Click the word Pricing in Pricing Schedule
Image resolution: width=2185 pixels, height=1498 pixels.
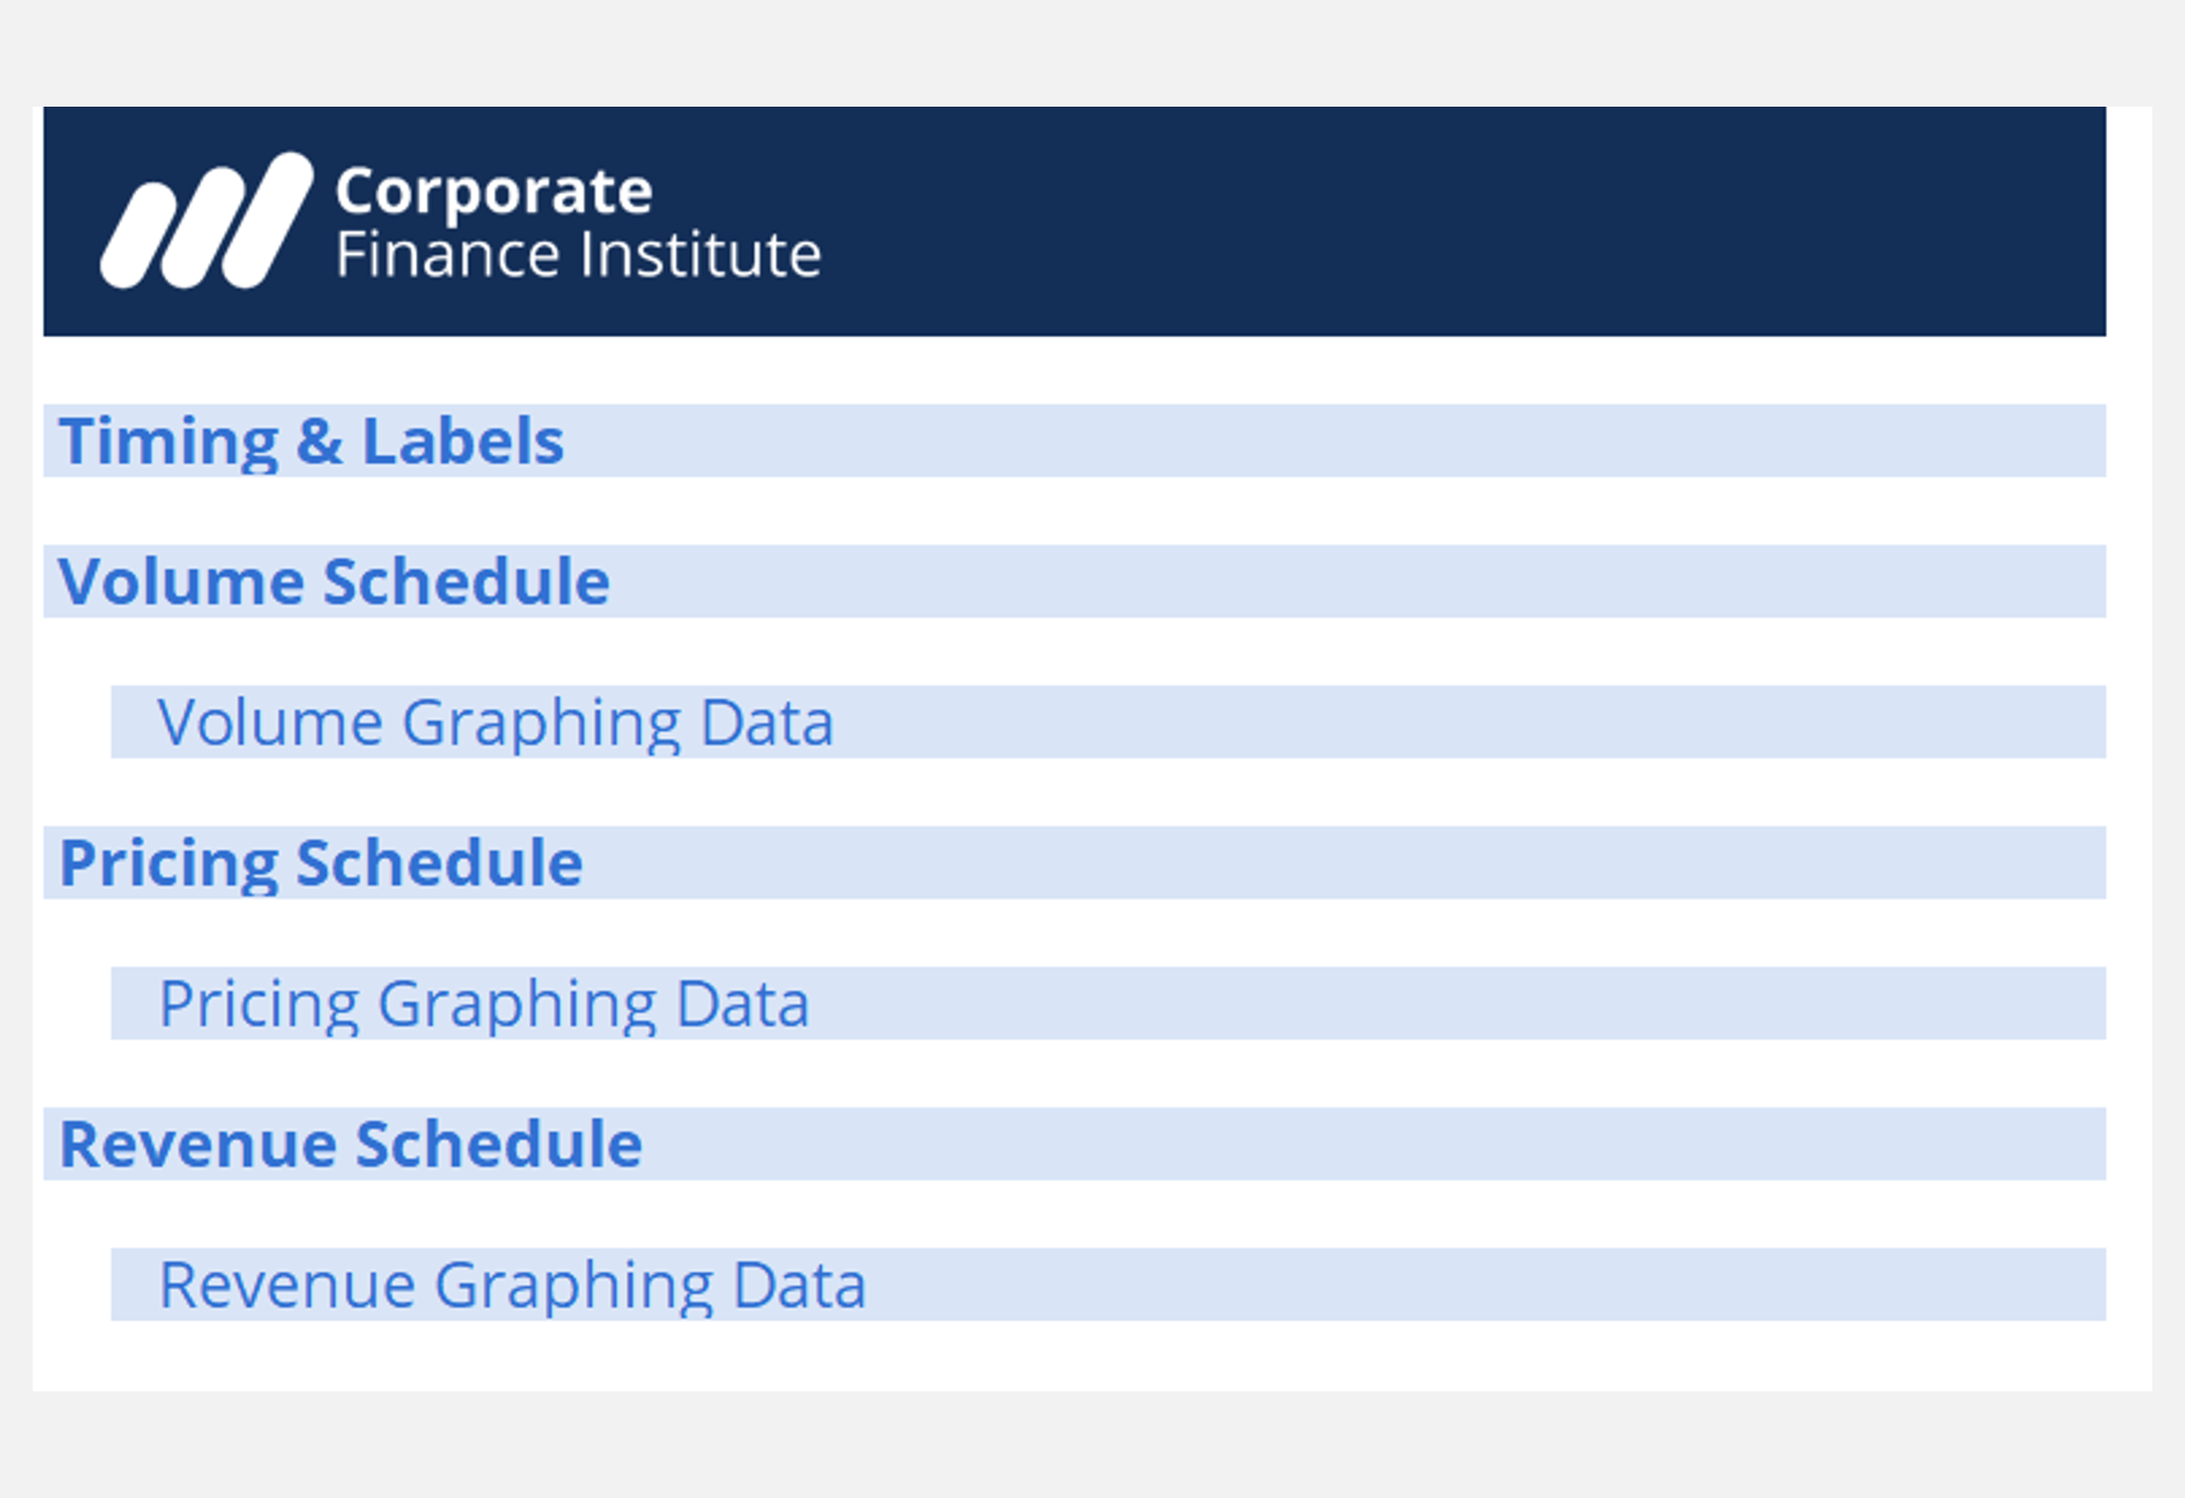168,864
